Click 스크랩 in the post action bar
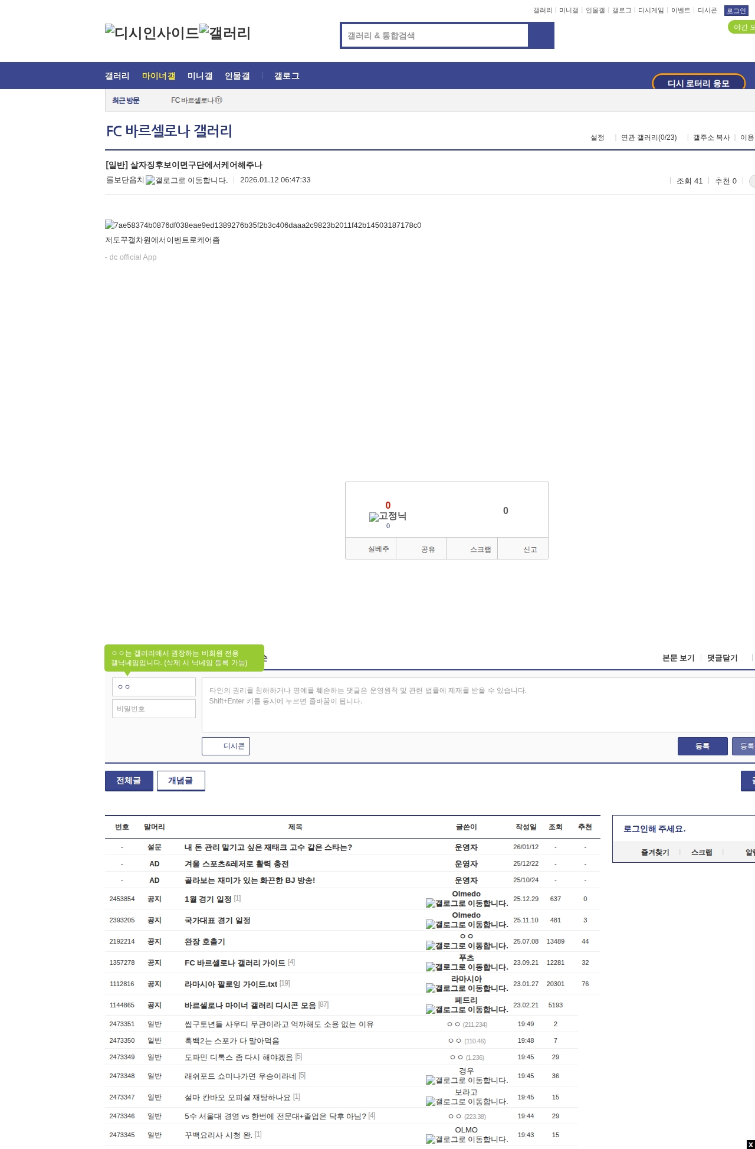Screen dimensions: 755x1149 [472, 549]
